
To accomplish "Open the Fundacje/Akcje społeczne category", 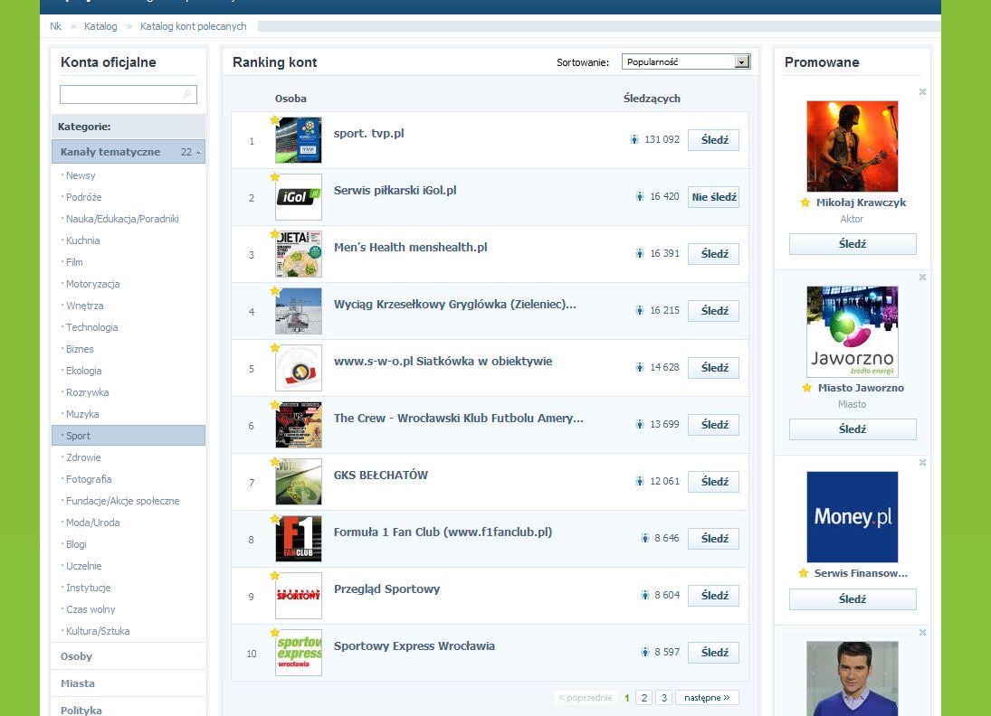I will point(122,501).
